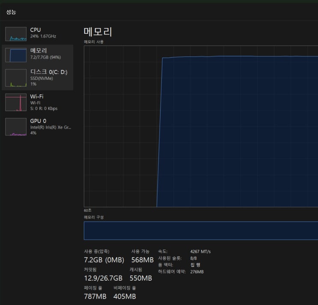The image size is (318, 305).
Task: Click the 비페이징 풀 label
Action: coord(125,288)
